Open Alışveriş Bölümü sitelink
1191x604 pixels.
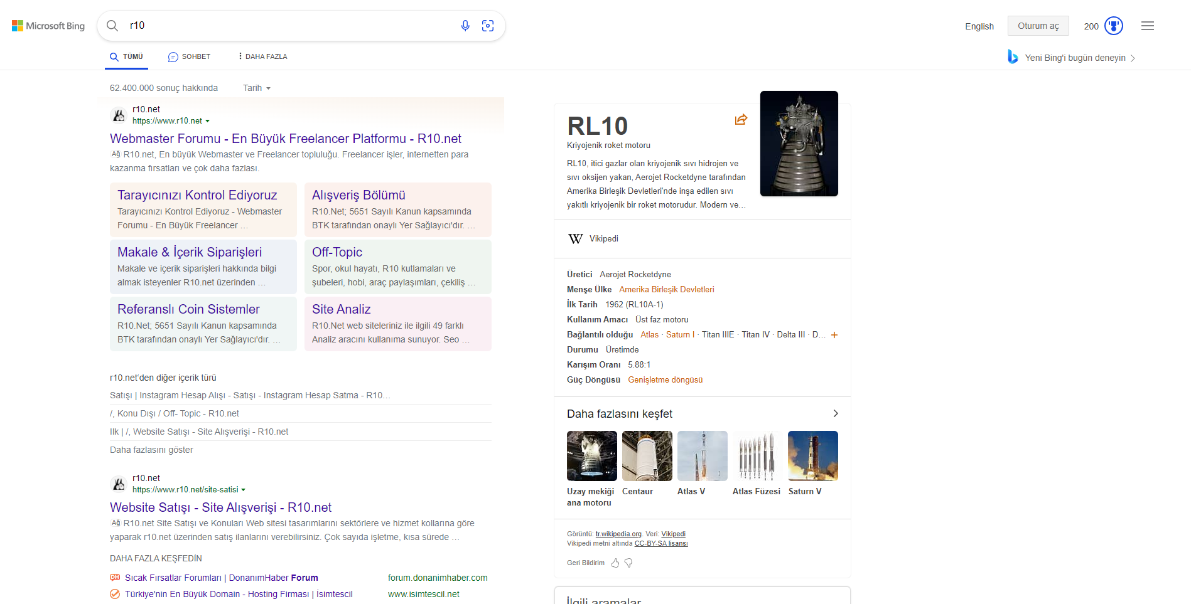tap(358, 195)
